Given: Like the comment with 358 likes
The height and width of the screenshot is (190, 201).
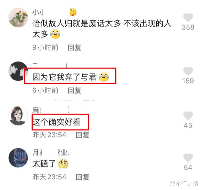Looking at the screenshot, I should (188, 17).
